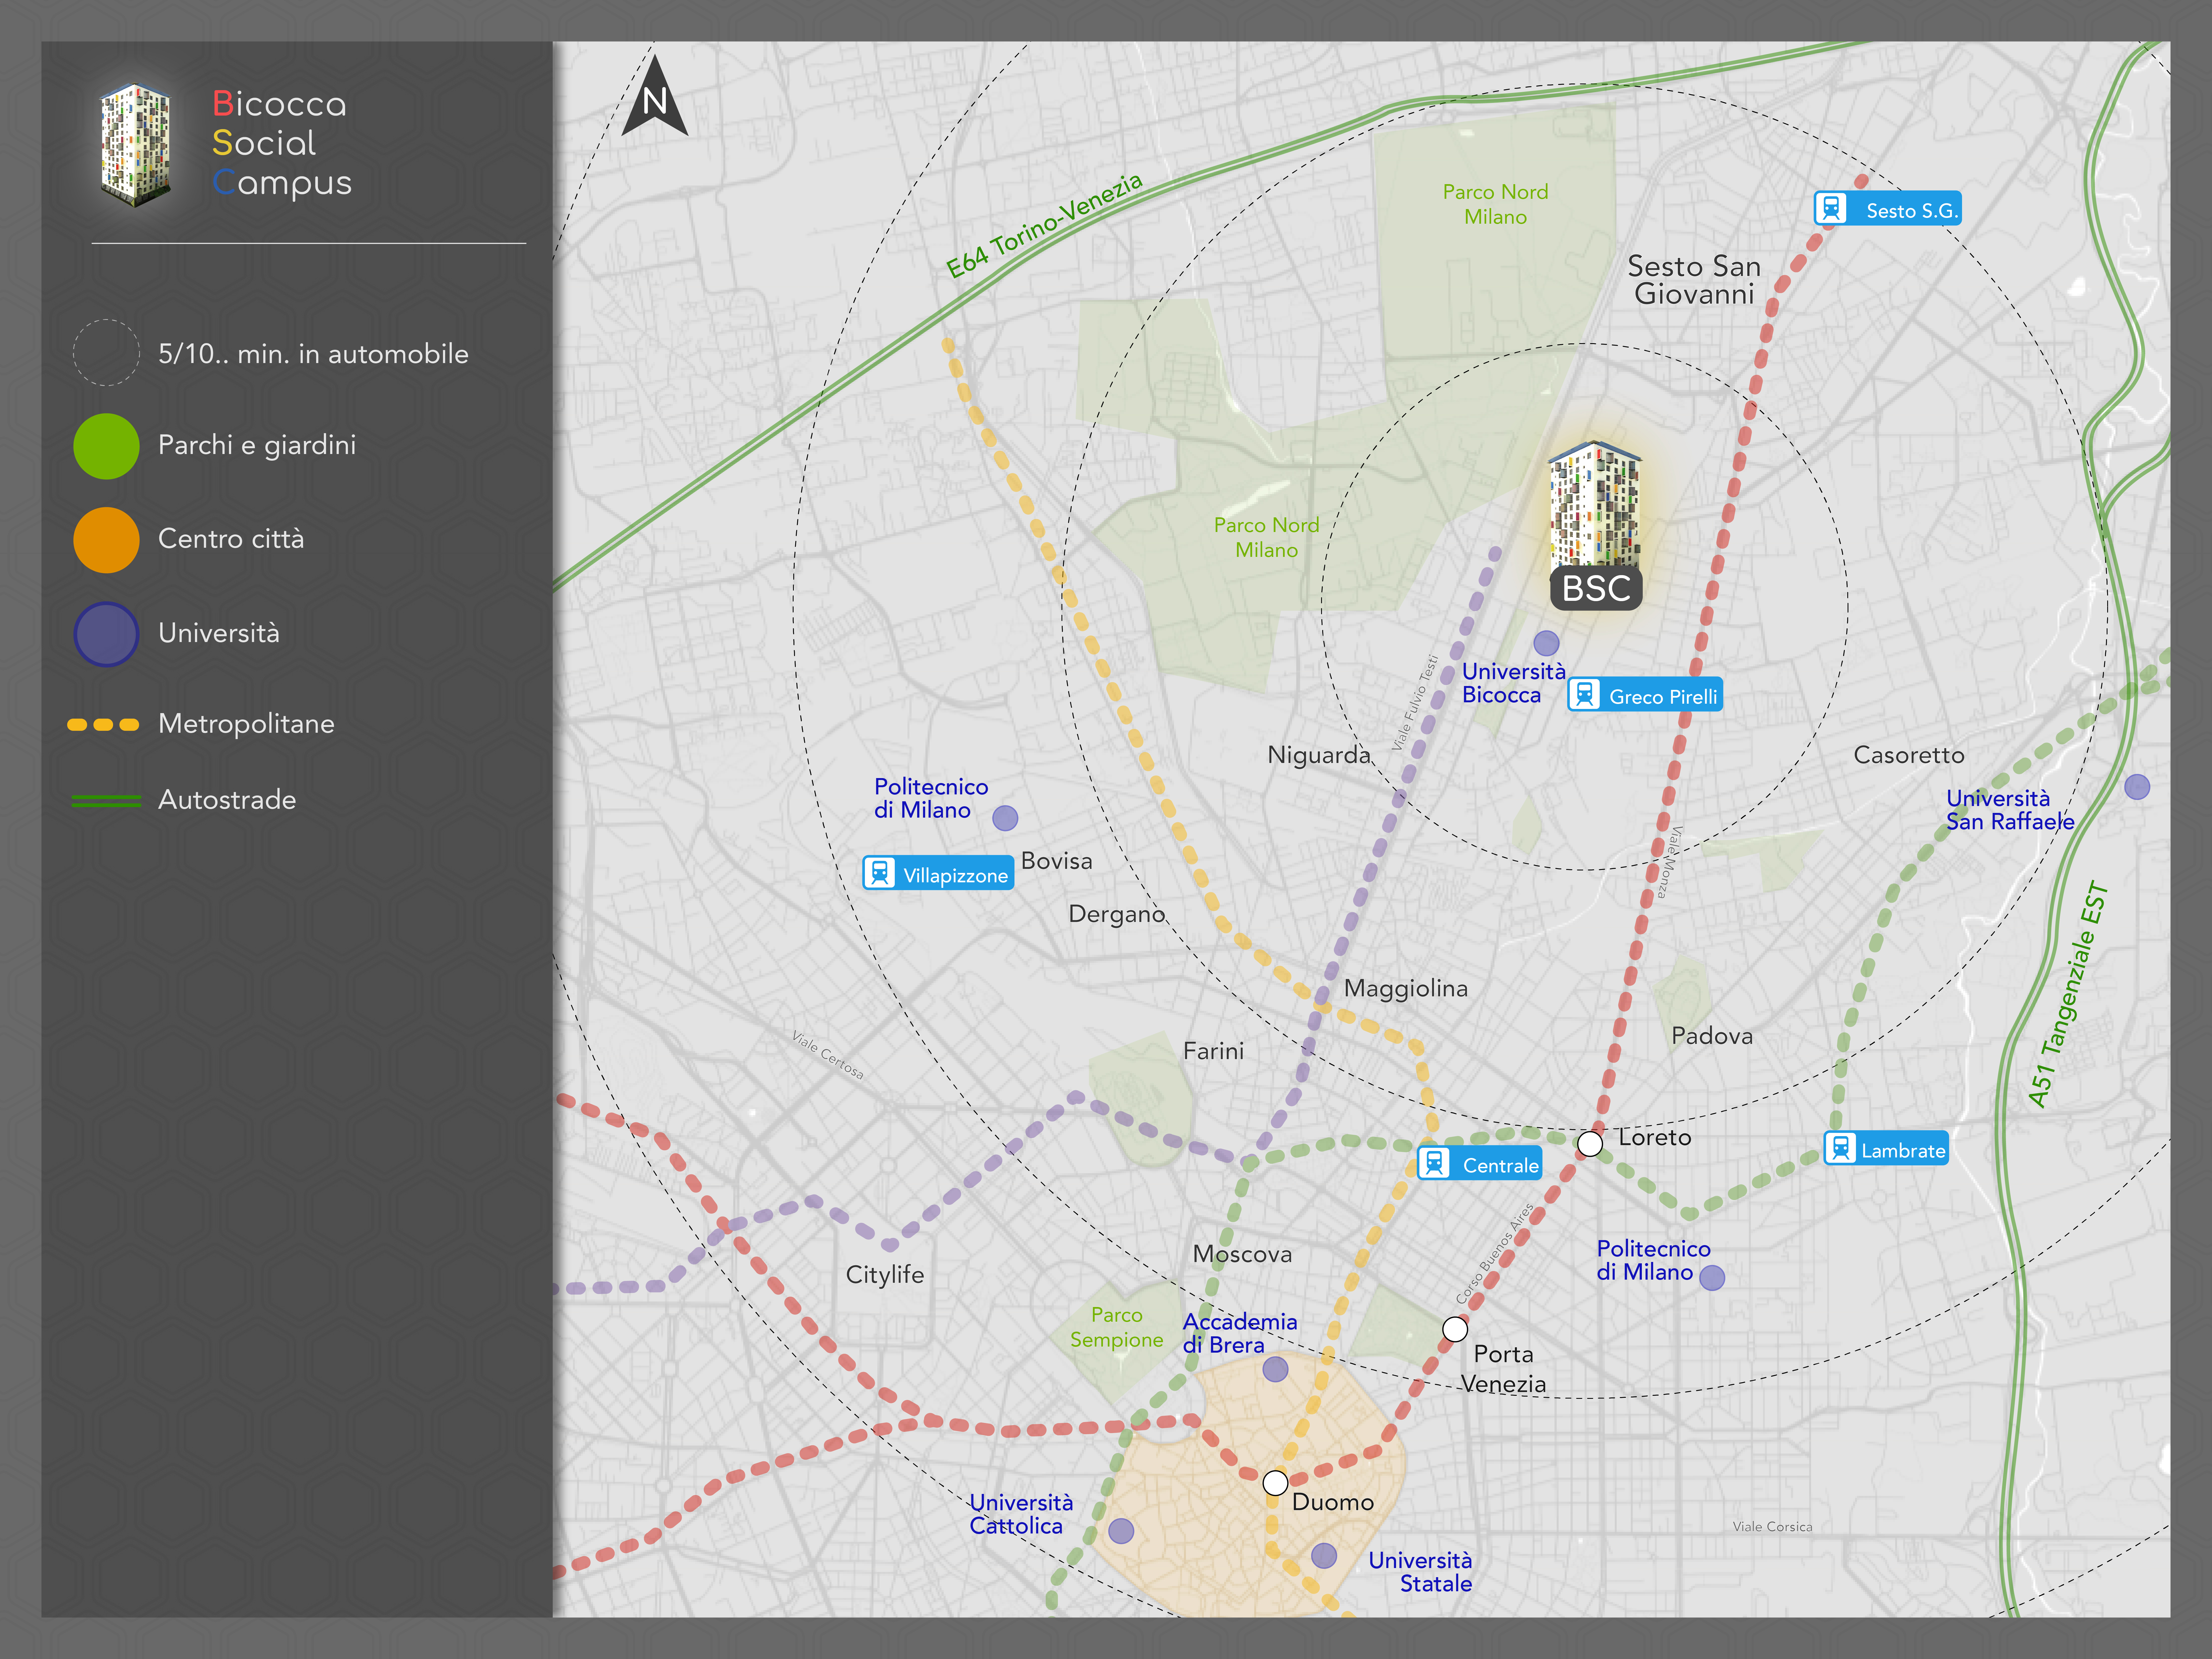
Task: Click the 'Niguarda' district label
Action: pyautogui.click(x=1319, y=755)
